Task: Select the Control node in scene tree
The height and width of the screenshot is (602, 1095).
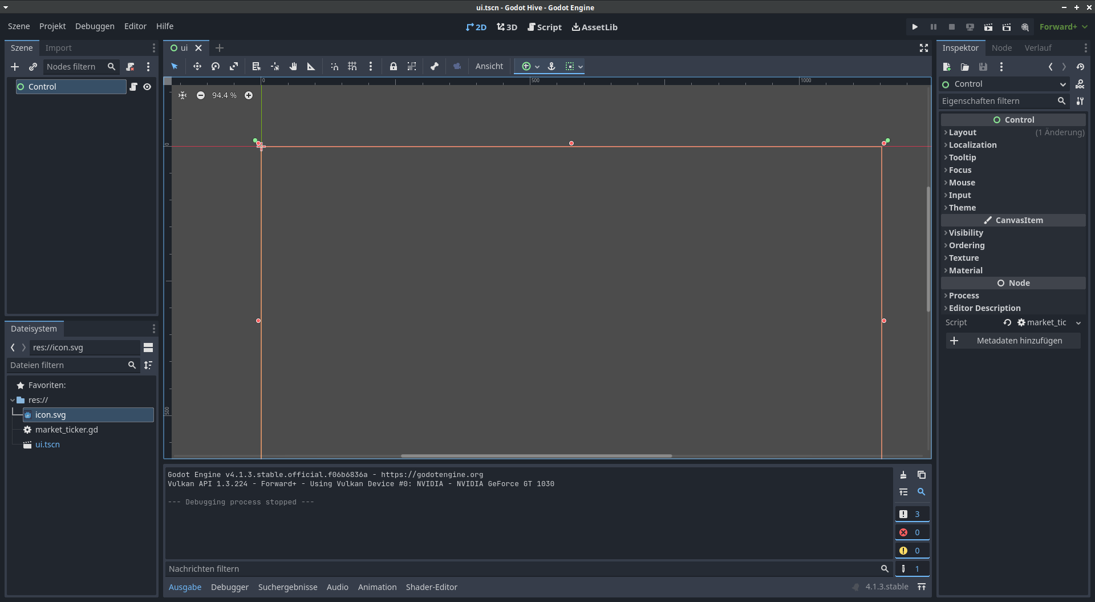Action: 71,87
